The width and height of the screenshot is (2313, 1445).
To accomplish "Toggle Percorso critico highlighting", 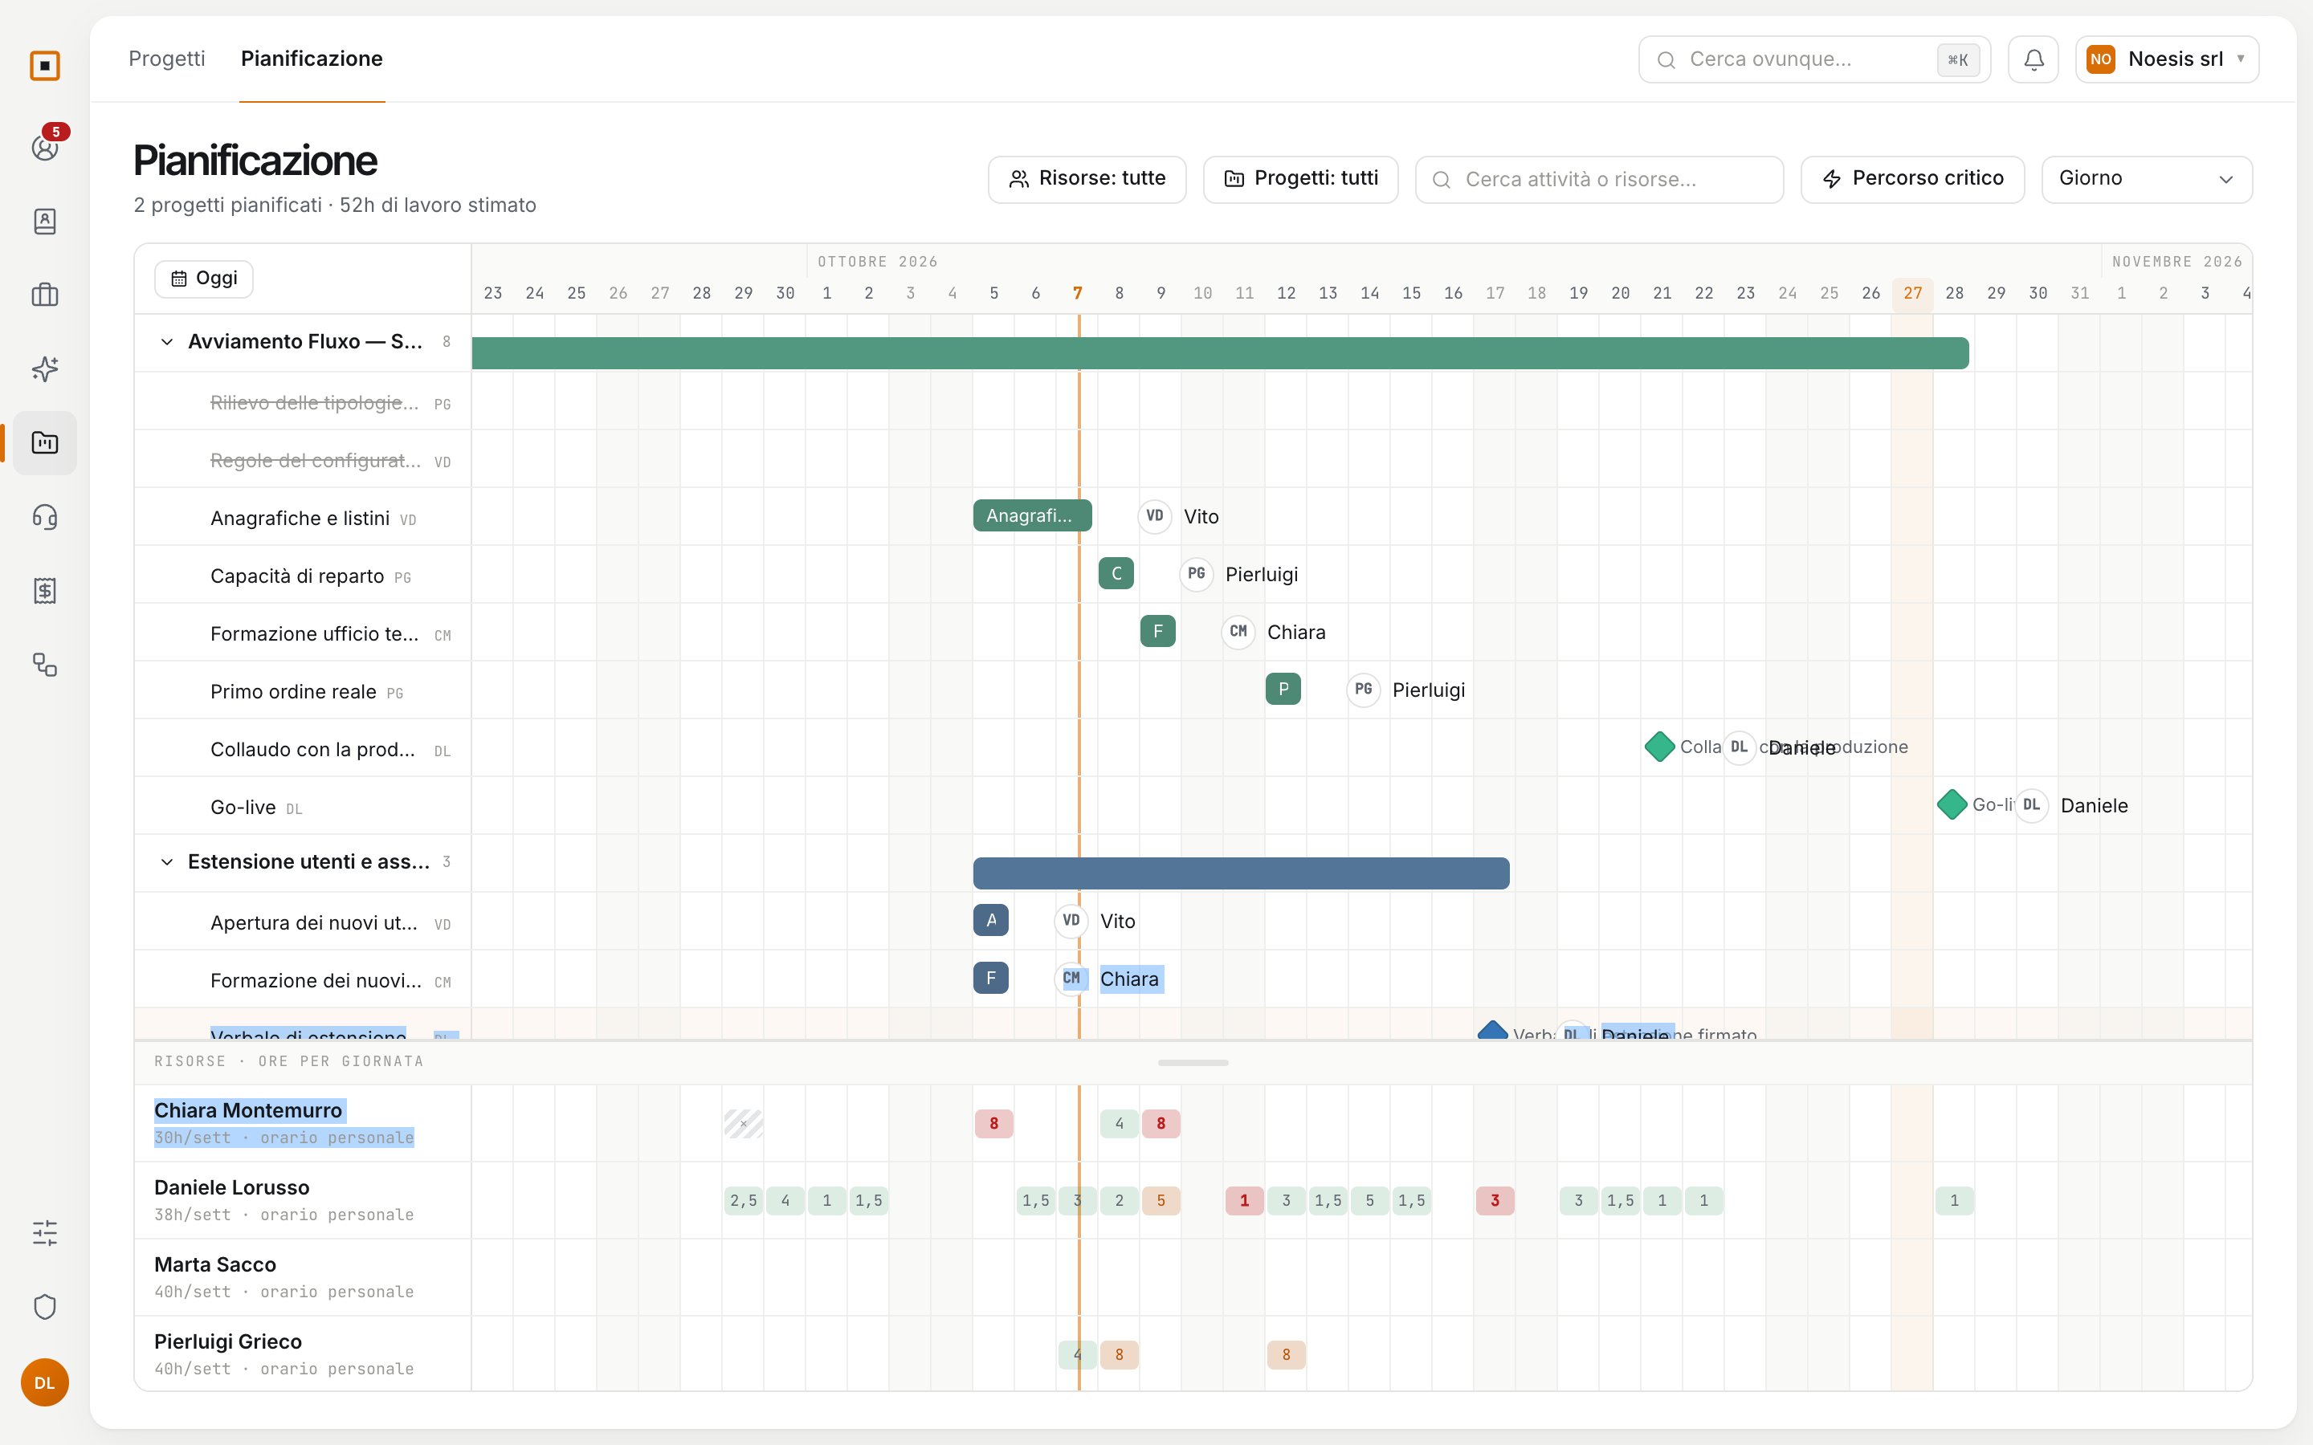I will [x=1912, y=179].
